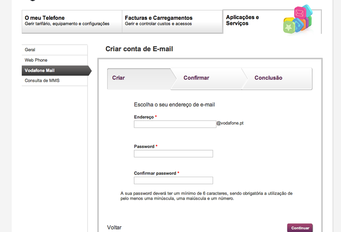Click the blue music note icon
The width and height of the screenshot is (341, 232).
pyautogui.click(x=298, y=25)
